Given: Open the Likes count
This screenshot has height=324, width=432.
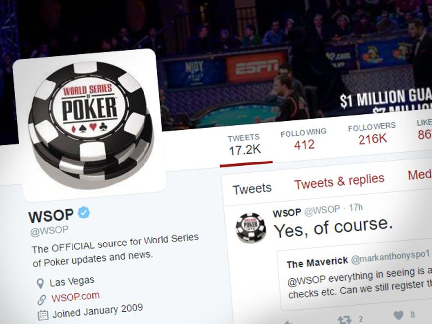Looking at the screenshot, I should click(424, 129).
